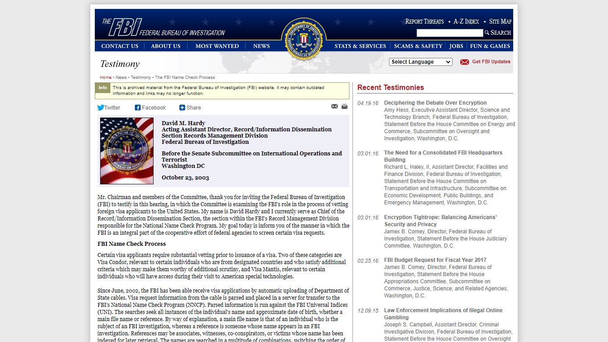Click the Search button label
Image resolution: width=608 pixels, height=342 pixels.
point(501,33)
